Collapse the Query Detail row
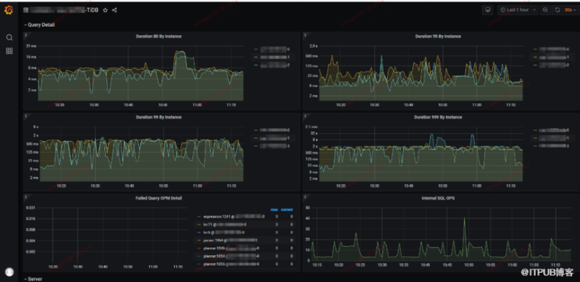The width and height of the screenshot is (580, 282). click(x=39, y=24)
